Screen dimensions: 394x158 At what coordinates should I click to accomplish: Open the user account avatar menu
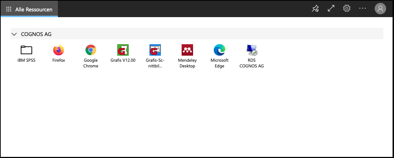point(380,9)
